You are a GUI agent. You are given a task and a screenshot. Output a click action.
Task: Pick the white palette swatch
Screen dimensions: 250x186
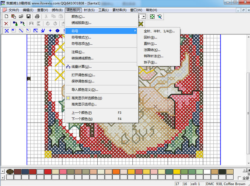pos(207,172)
